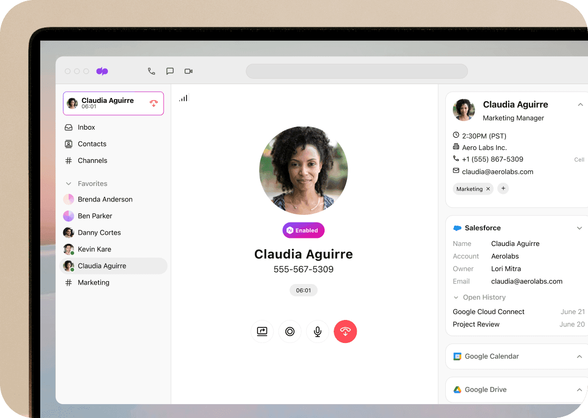This screenshot has height=418, width=588.
Task: End call from active call card
Action: coord(153,103)
